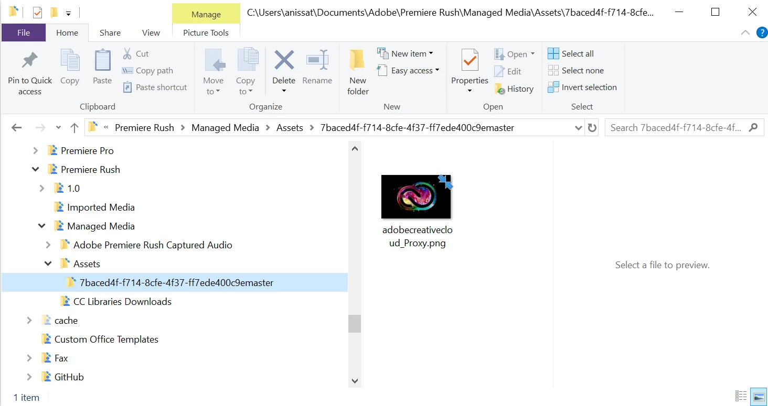Viewport: 768px width, 406px height.
Task: Switch to Details view layout icon
Action: click(x=741, y=396)
